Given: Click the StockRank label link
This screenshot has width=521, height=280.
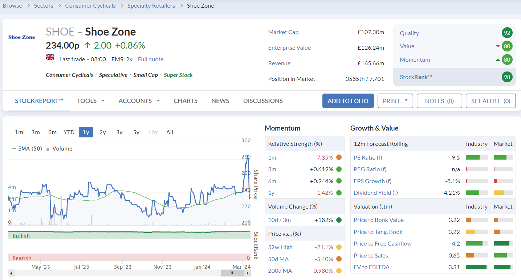Looking at the screenshot, I should pyautogui.click(x=416, y=77).
